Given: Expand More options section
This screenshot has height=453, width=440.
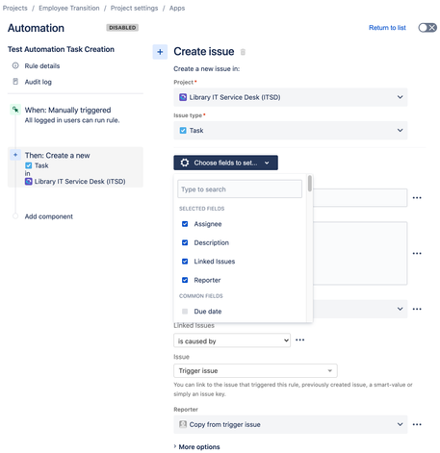Looking at the screenshot, I should 196,446.
